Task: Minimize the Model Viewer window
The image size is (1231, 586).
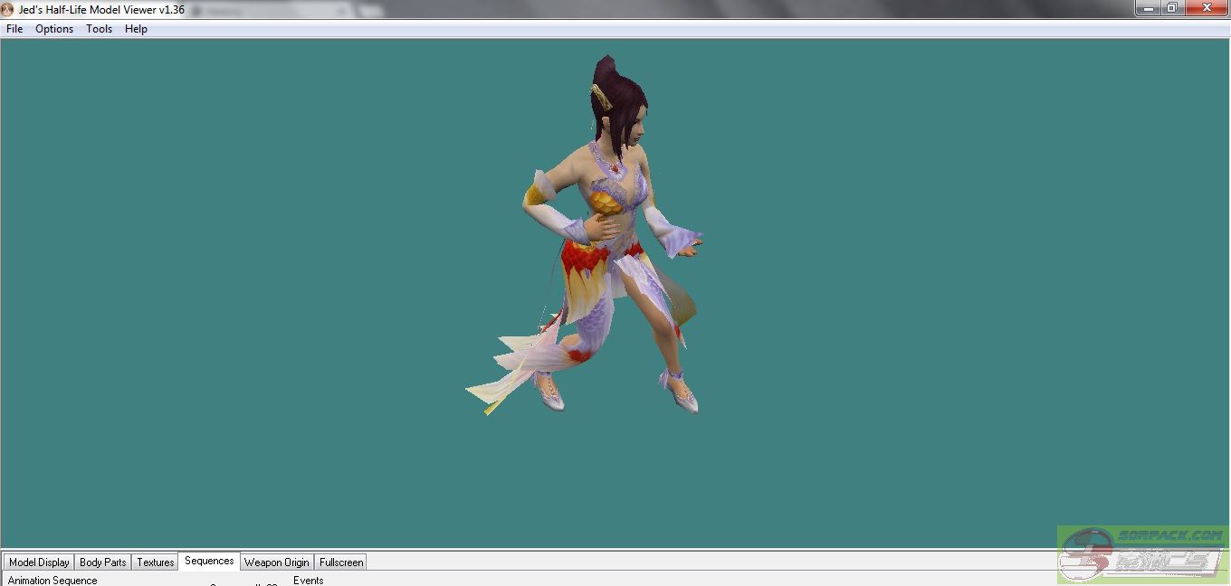Action: pyautogui.click(x=1149, y=8)
